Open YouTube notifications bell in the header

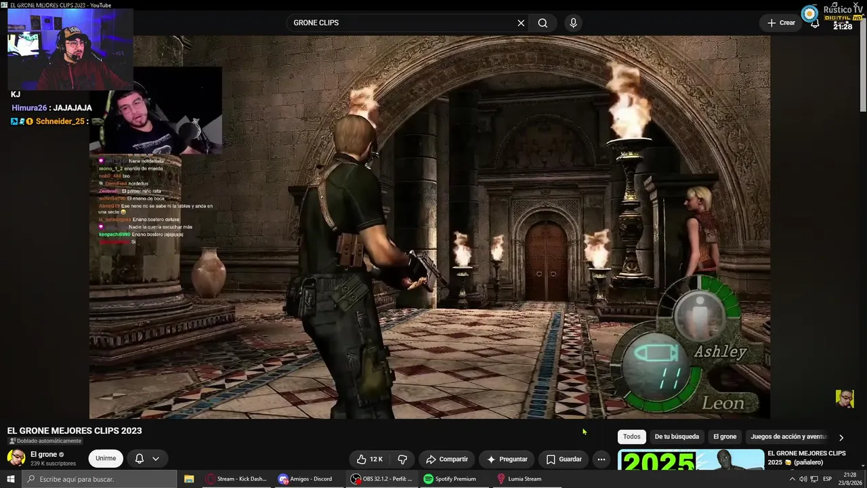click(815, 24)
